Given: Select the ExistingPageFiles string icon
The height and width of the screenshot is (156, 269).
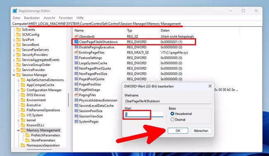Looking at the screenshot, I should [76, 52].
